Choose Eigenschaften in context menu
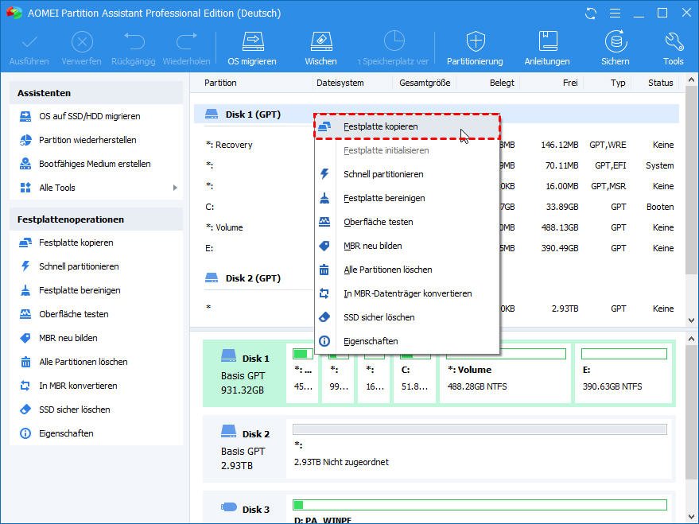The height and width of the screenshot is (524, 699). coord(407,341)
